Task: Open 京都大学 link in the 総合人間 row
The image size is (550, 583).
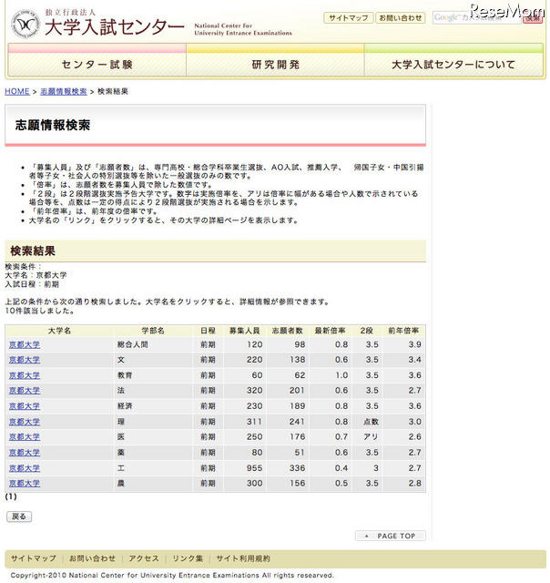Action: pyautogui.click(x=25, y=345)
